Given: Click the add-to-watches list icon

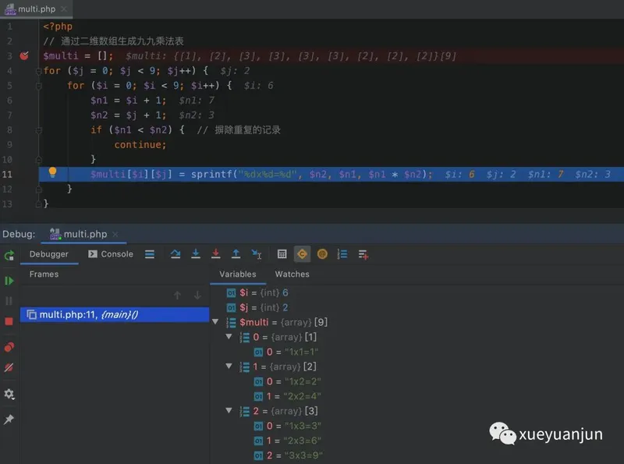Looking at the screenshot, I should 363,254.
